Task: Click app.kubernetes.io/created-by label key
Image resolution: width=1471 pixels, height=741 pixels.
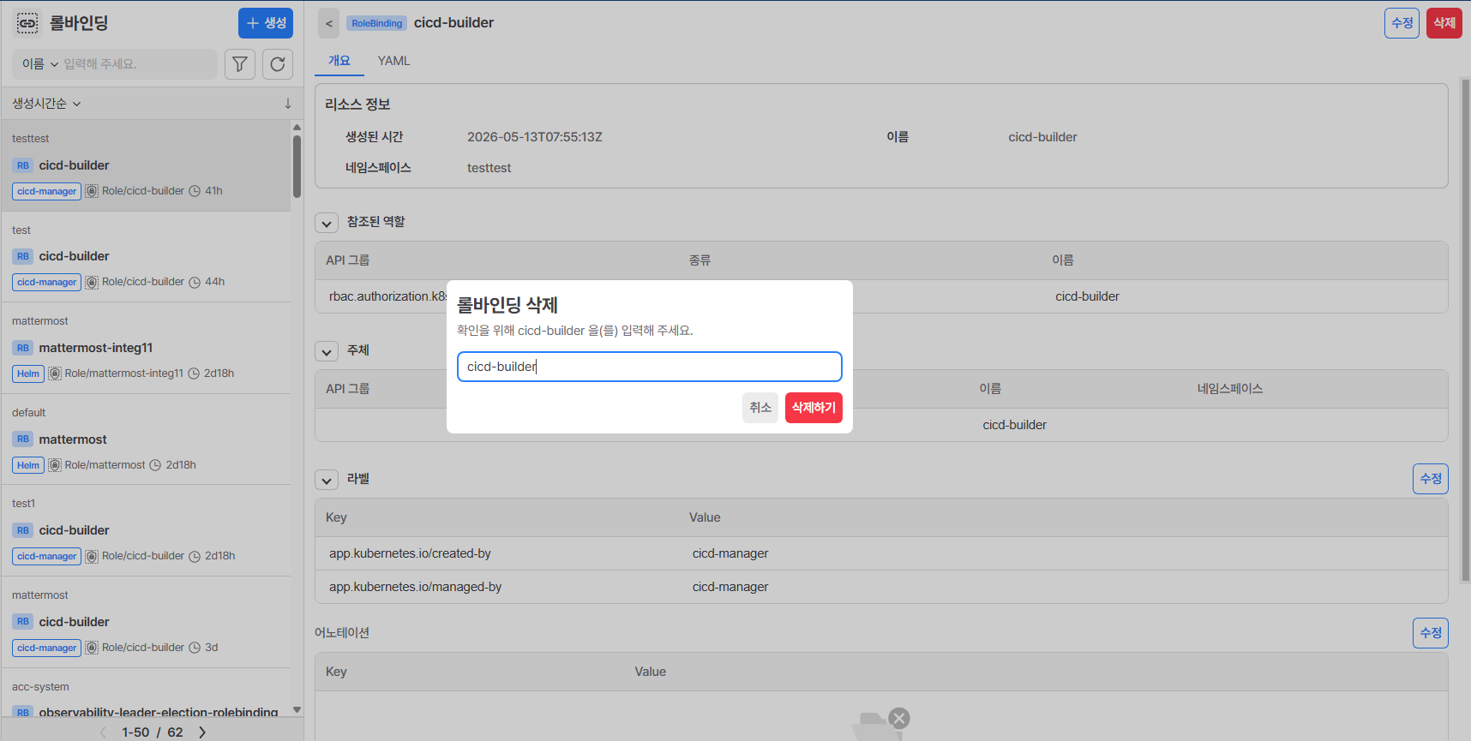Action: pyautogui.click(x=410, y=553)
